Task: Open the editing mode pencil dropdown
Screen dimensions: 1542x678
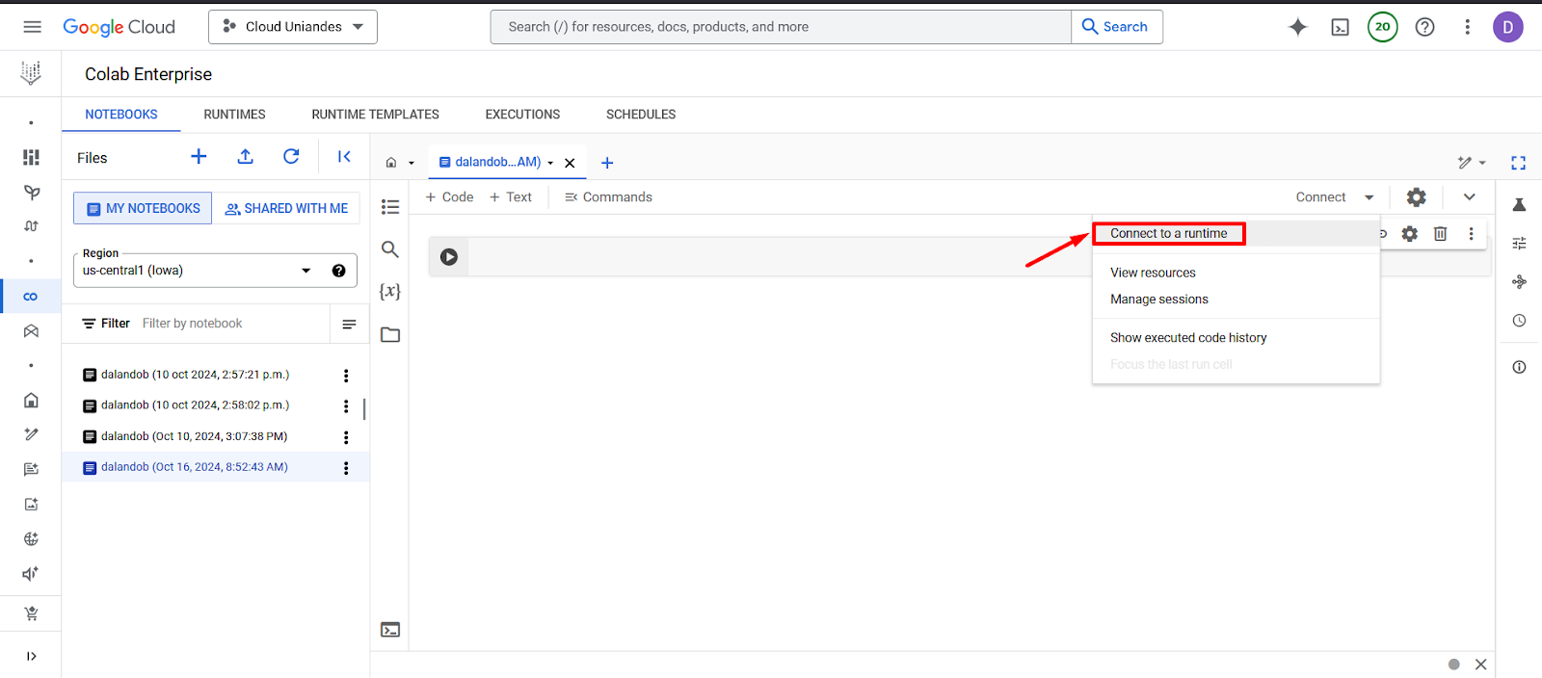Action: [x=1472, y=163]
